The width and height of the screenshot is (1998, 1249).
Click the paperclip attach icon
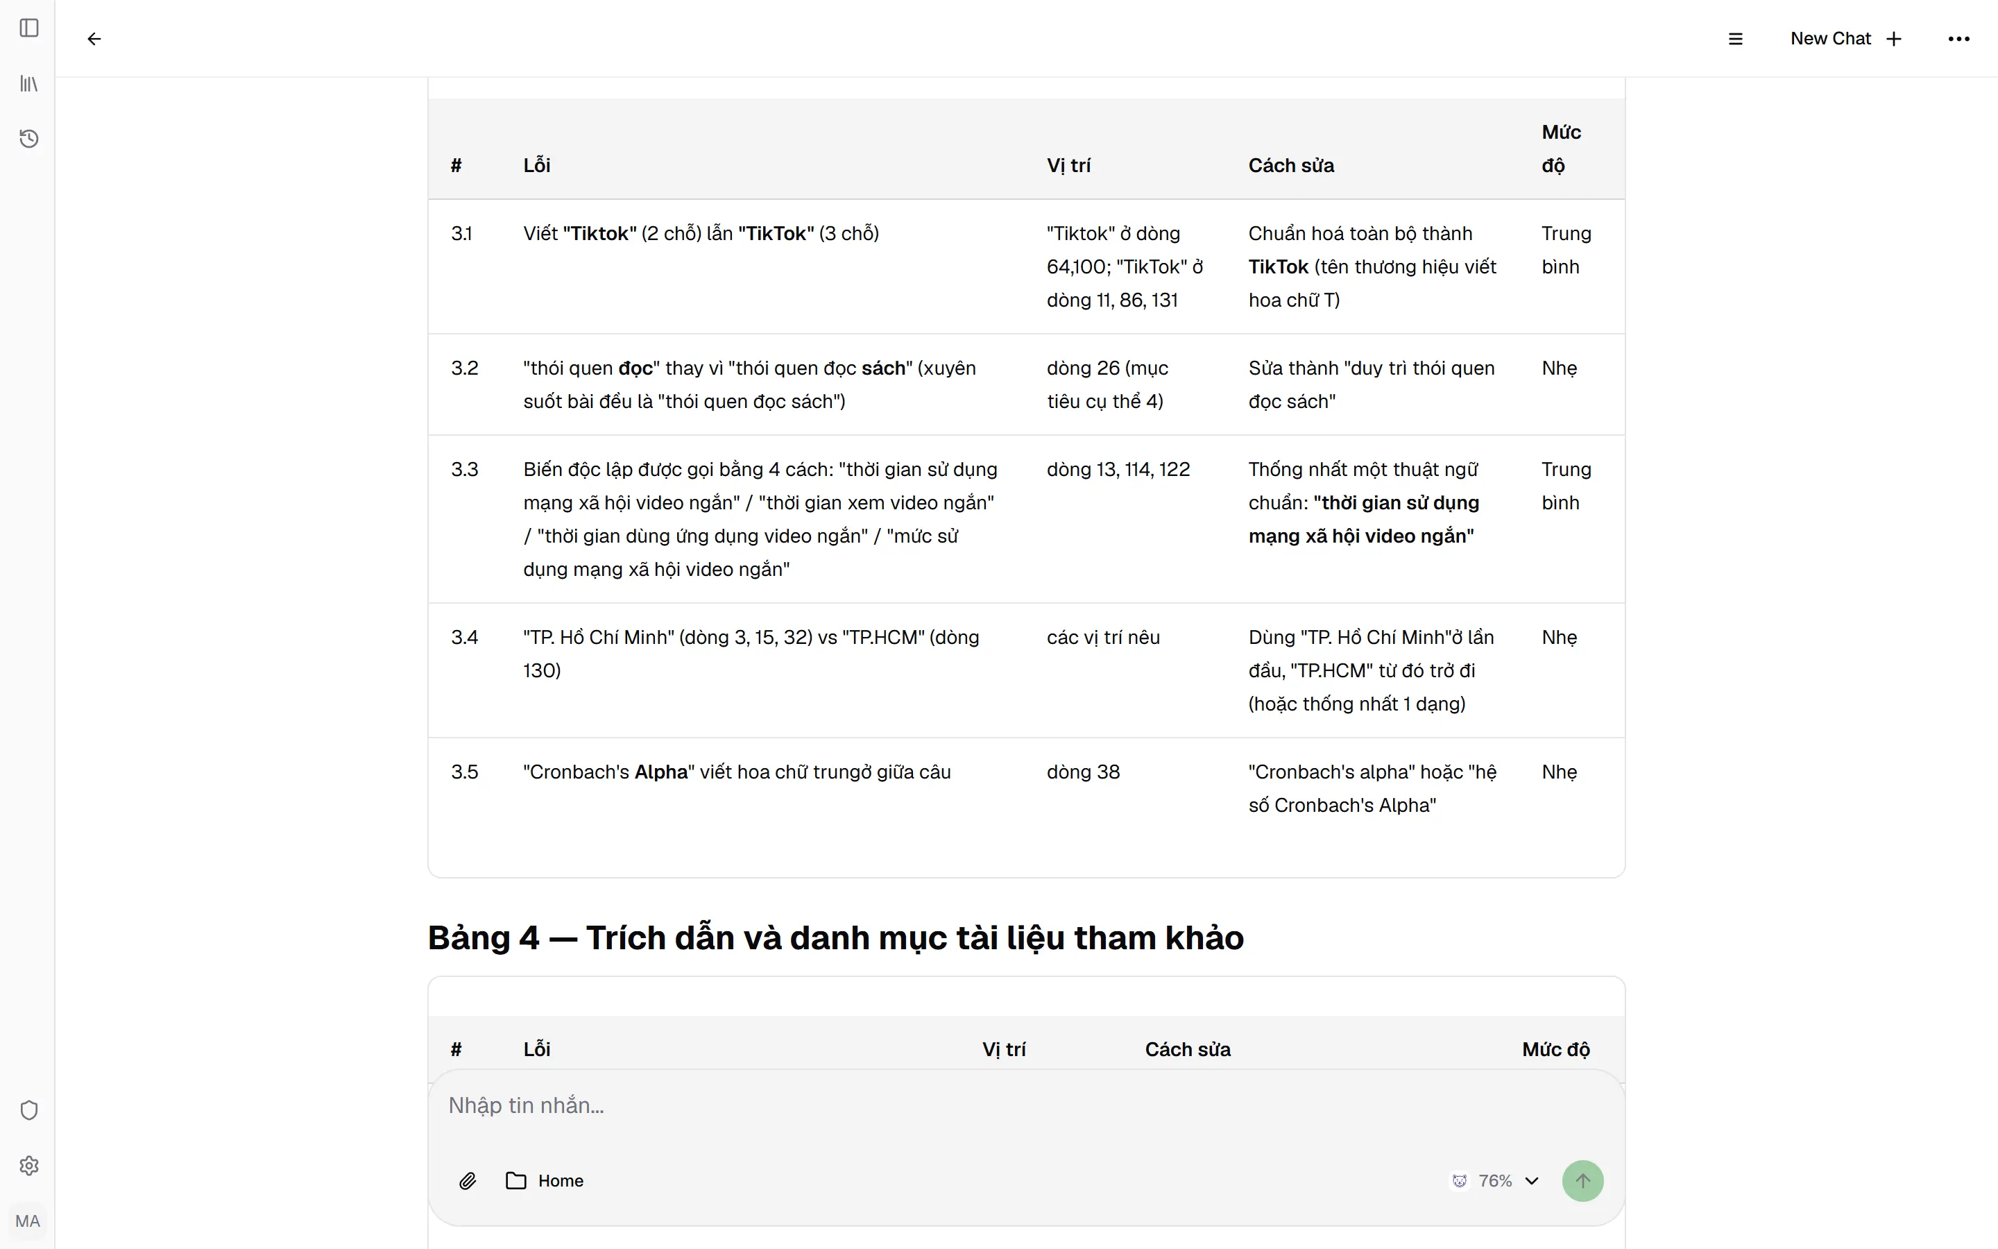point(468,1181)
